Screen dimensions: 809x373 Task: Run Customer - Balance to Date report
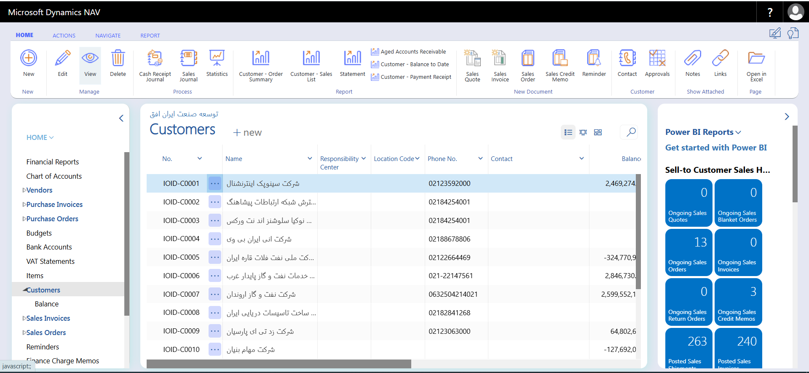pos(410,64)
